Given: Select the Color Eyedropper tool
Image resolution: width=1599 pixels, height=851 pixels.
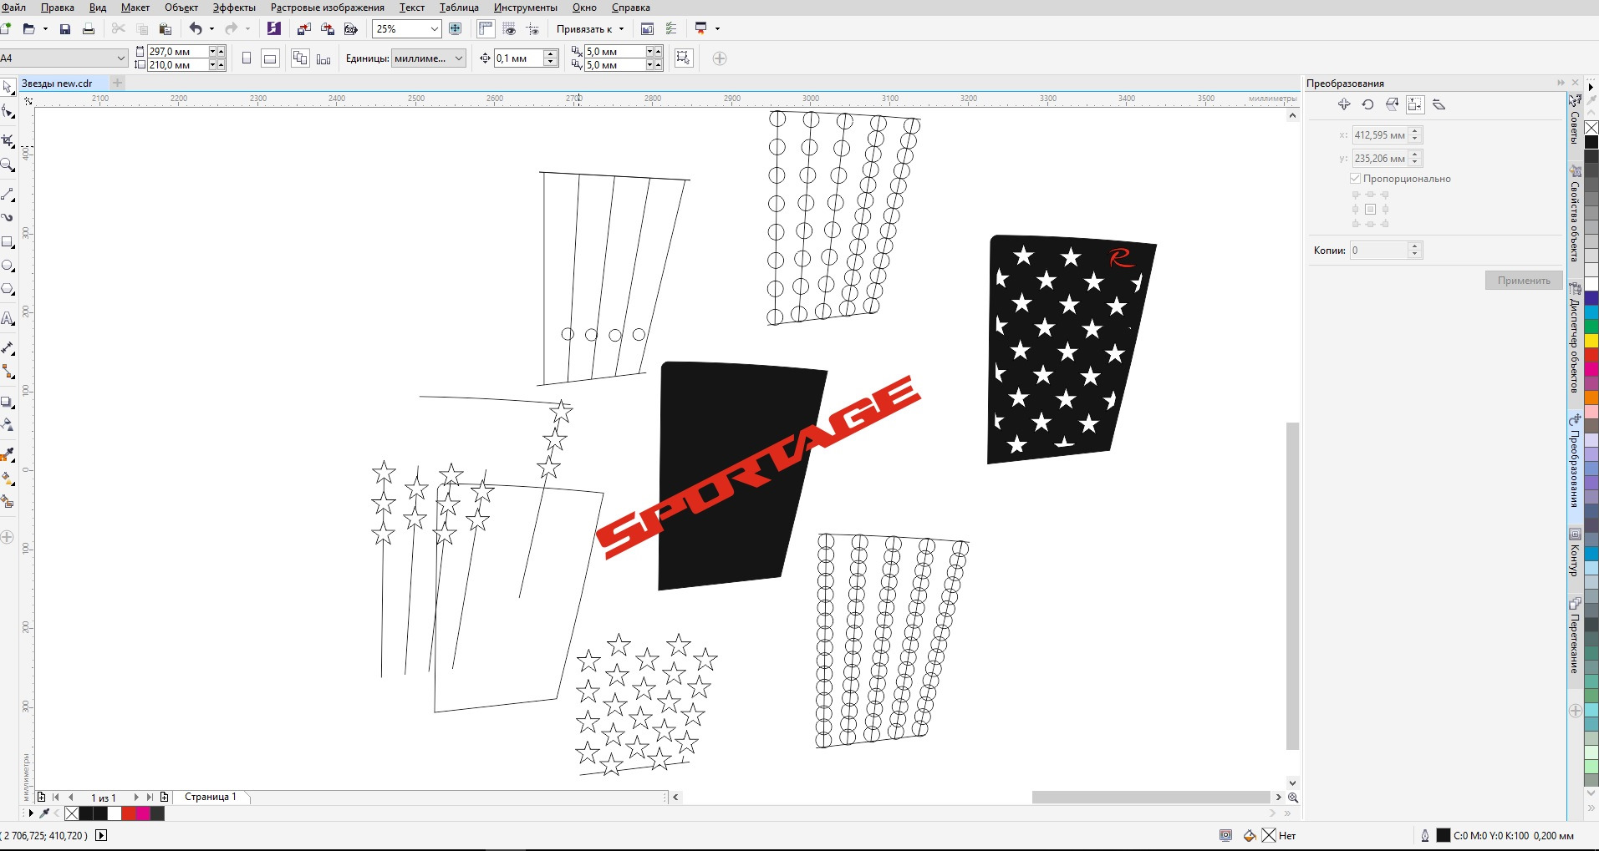Looking at the screenshot, I should pos(8,455).
